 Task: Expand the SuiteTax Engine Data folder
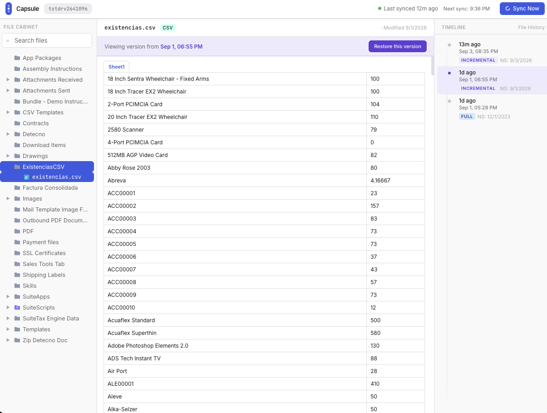tap(8, 319)
